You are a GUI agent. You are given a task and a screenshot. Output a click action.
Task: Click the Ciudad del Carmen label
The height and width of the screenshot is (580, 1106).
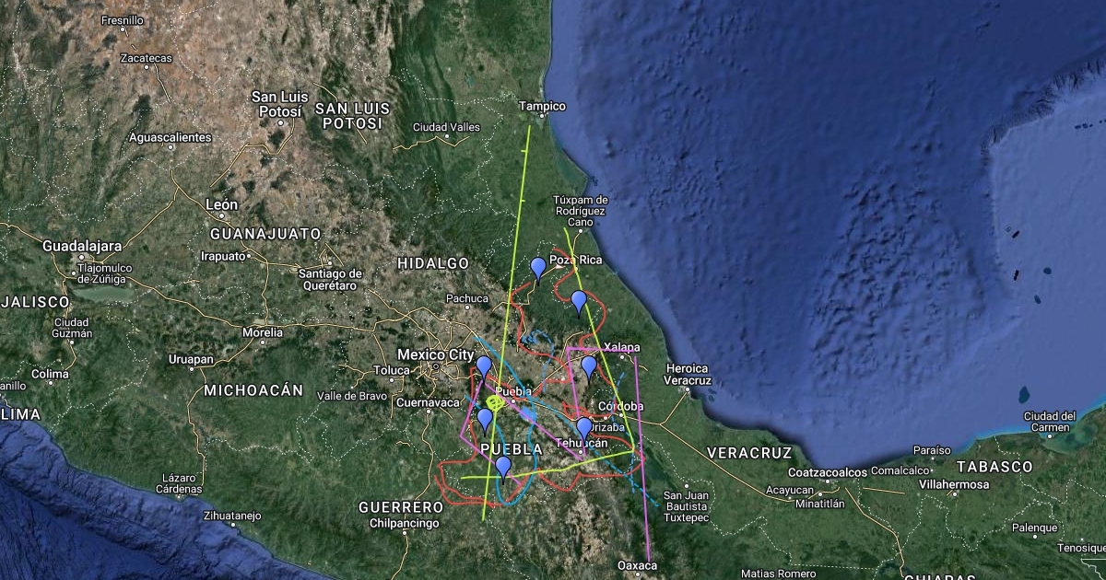coord(1050,421)
